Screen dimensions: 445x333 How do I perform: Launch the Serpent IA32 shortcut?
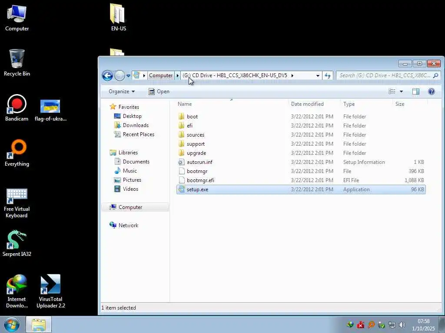17,244
